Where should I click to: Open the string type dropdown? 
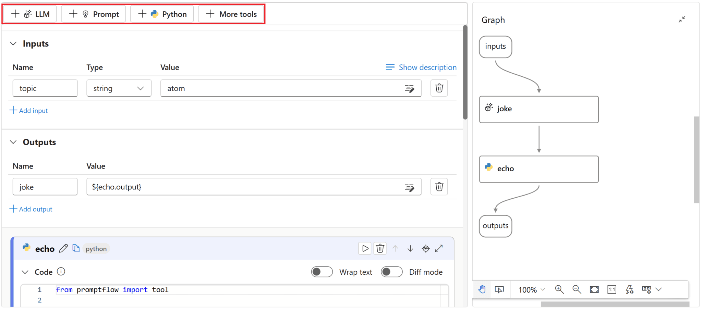(119, 88)
